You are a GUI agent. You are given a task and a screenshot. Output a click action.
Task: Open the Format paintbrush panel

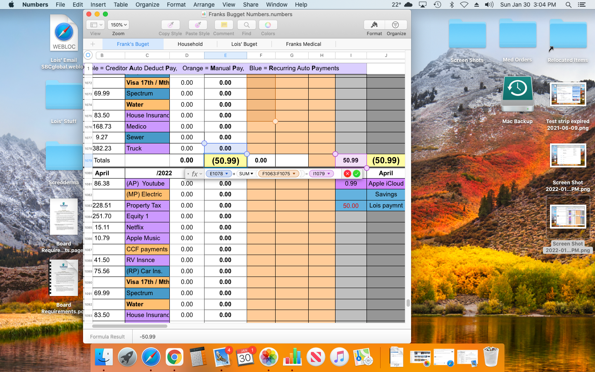(x=374, y=25)
